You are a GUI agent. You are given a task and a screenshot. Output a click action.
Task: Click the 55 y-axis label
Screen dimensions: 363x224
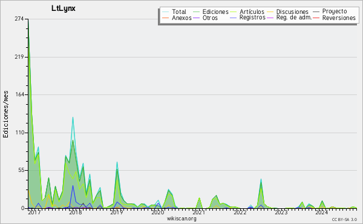[21, 170]
